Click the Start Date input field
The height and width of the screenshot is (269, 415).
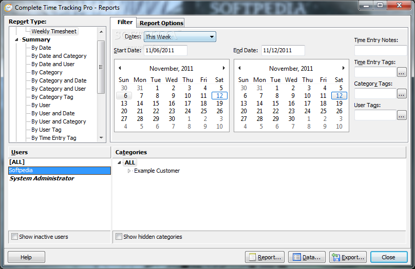click(165, 50)
